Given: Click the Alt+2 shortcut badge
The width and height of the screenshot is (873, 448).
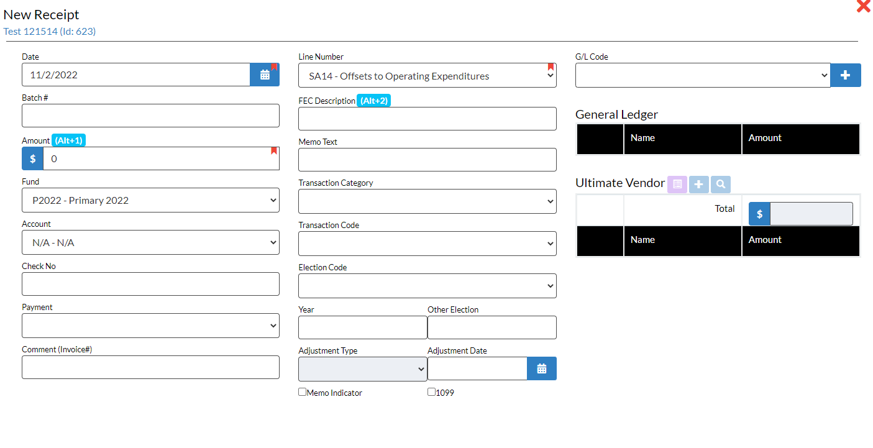Looking at the screenshot, I should coord(374,101).
